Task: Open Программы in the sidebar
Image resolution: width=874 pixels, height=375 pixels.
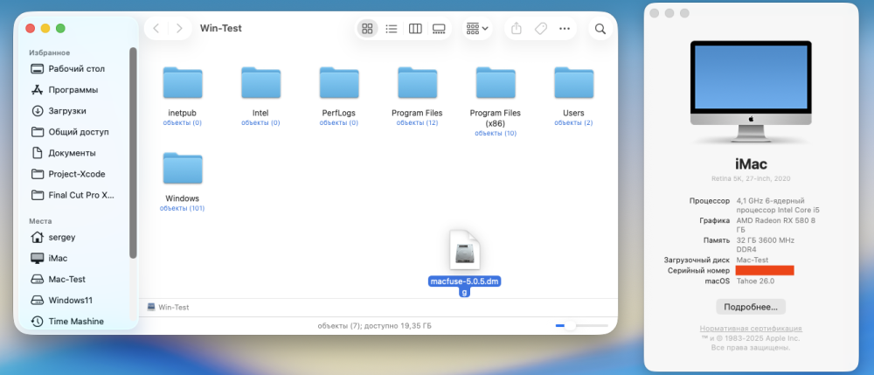Action: (x=73, y=90)
